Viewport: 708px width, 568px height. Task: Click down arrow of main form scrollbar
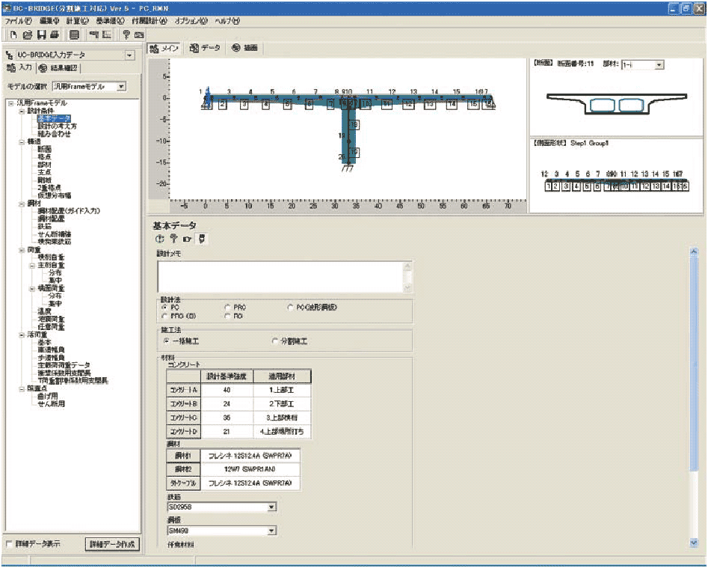click(x=694, y=543)
